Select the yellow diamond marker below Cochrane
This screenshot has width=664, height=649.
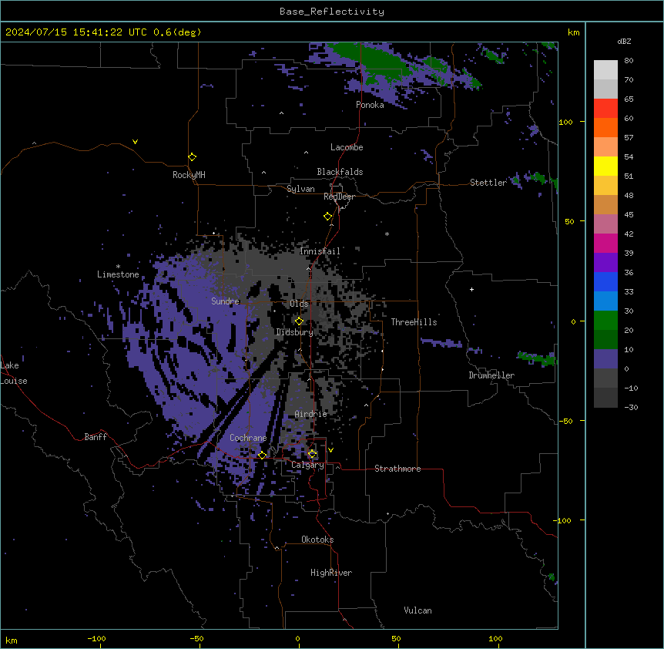coord(262,456)
